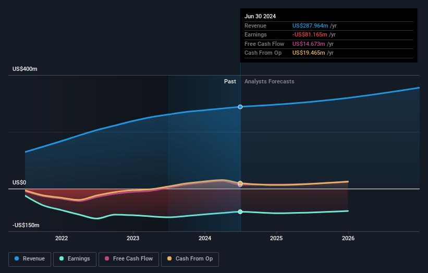Toggle the Earnings legend button

(75, 259)
